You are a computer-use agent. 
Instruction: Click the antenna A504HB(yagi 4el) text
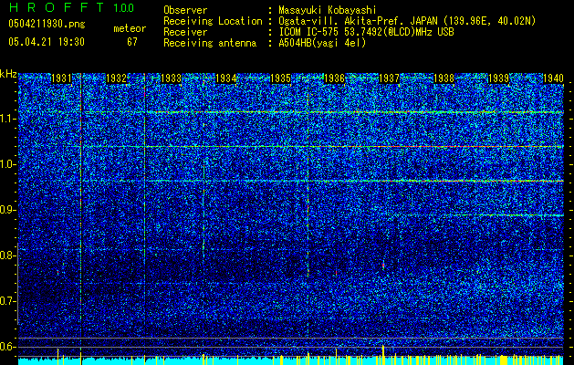(x=322, y=43)
